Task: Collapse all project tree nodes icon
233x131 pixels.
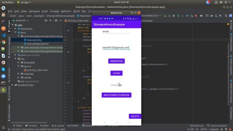Action: point(50,20)
